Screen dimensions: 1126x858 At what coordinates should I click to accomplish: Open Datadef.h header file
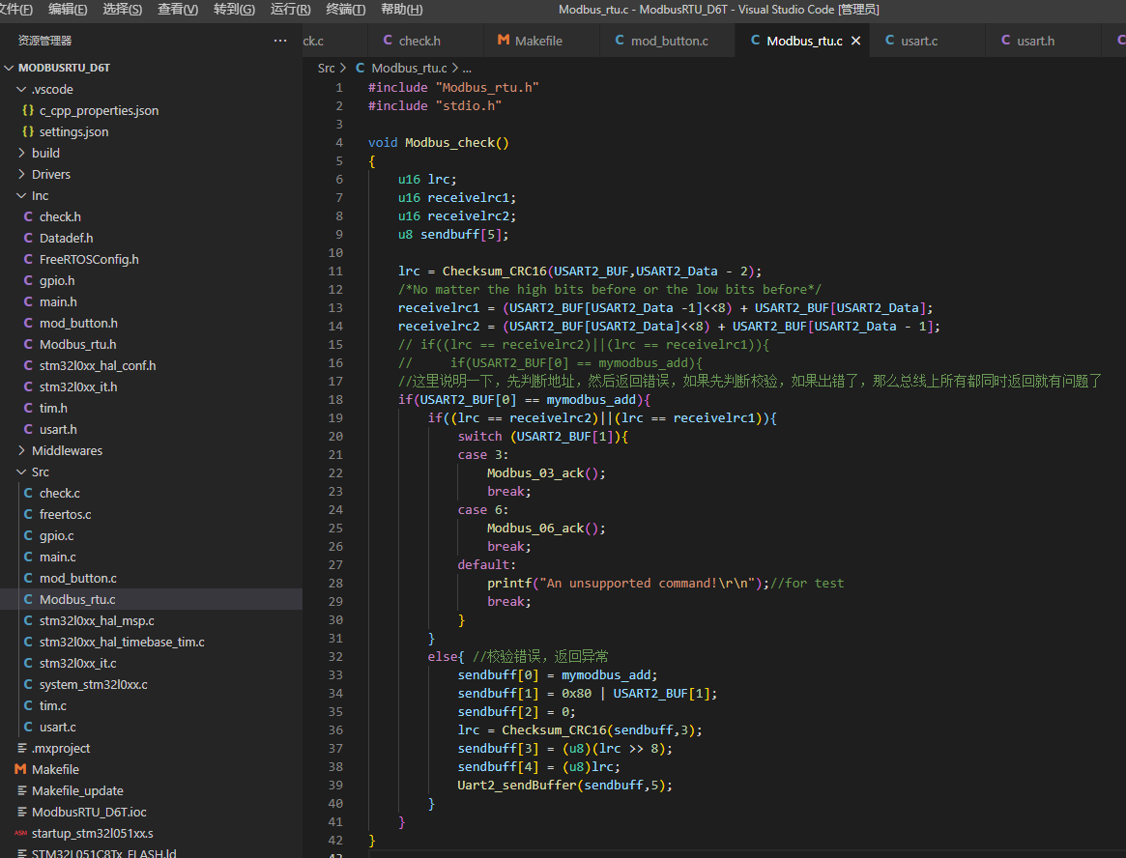[x=151, y=238]
